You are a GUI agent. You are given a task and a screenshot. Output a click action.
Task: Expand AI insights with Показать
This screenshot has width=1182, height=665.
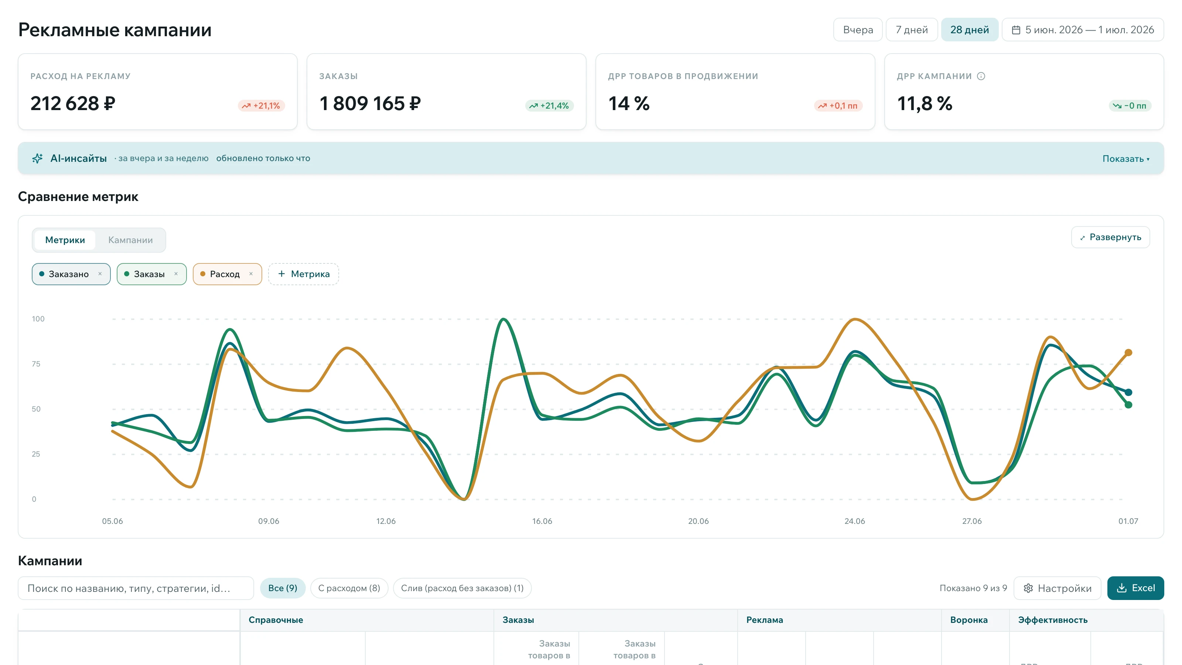pos(1125,159)
